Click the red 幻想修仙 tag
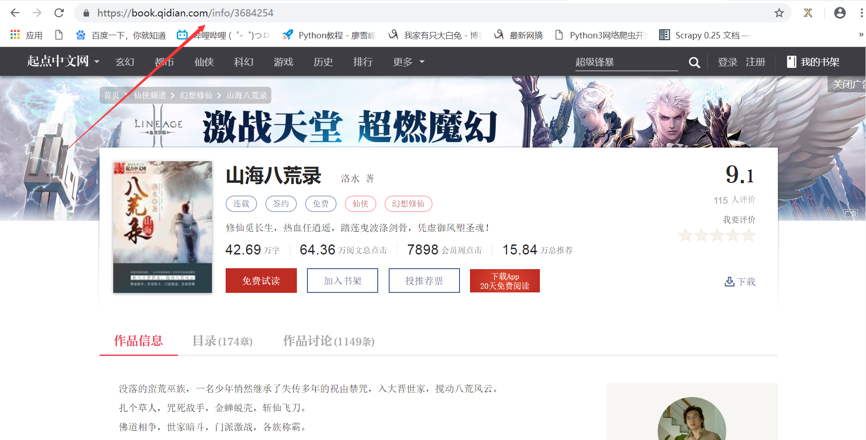866x440 pixels. pos(408,204)
